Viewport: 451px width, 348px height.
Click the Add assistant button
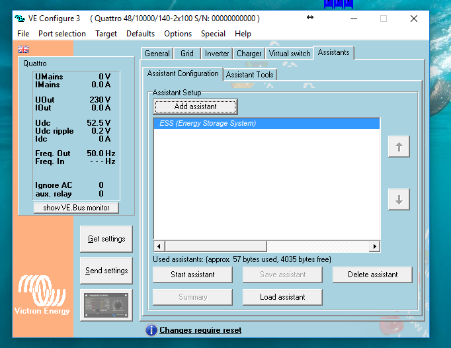195,107
